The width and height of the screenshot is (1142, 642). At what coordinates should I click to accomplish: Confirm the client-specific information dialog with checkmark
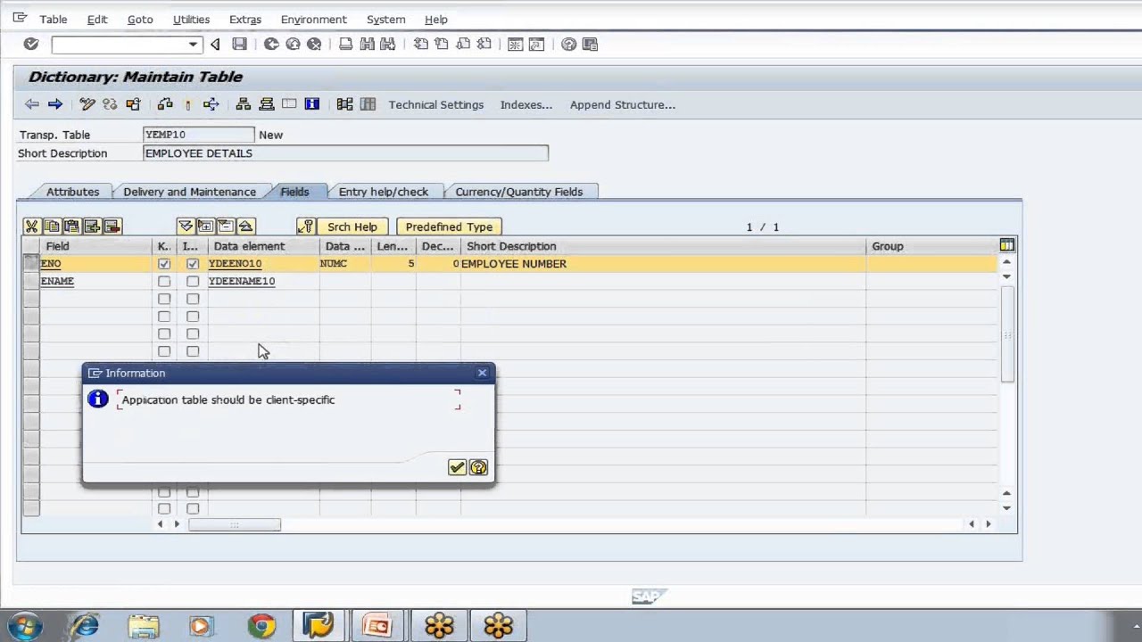click(x=457, y=466)
